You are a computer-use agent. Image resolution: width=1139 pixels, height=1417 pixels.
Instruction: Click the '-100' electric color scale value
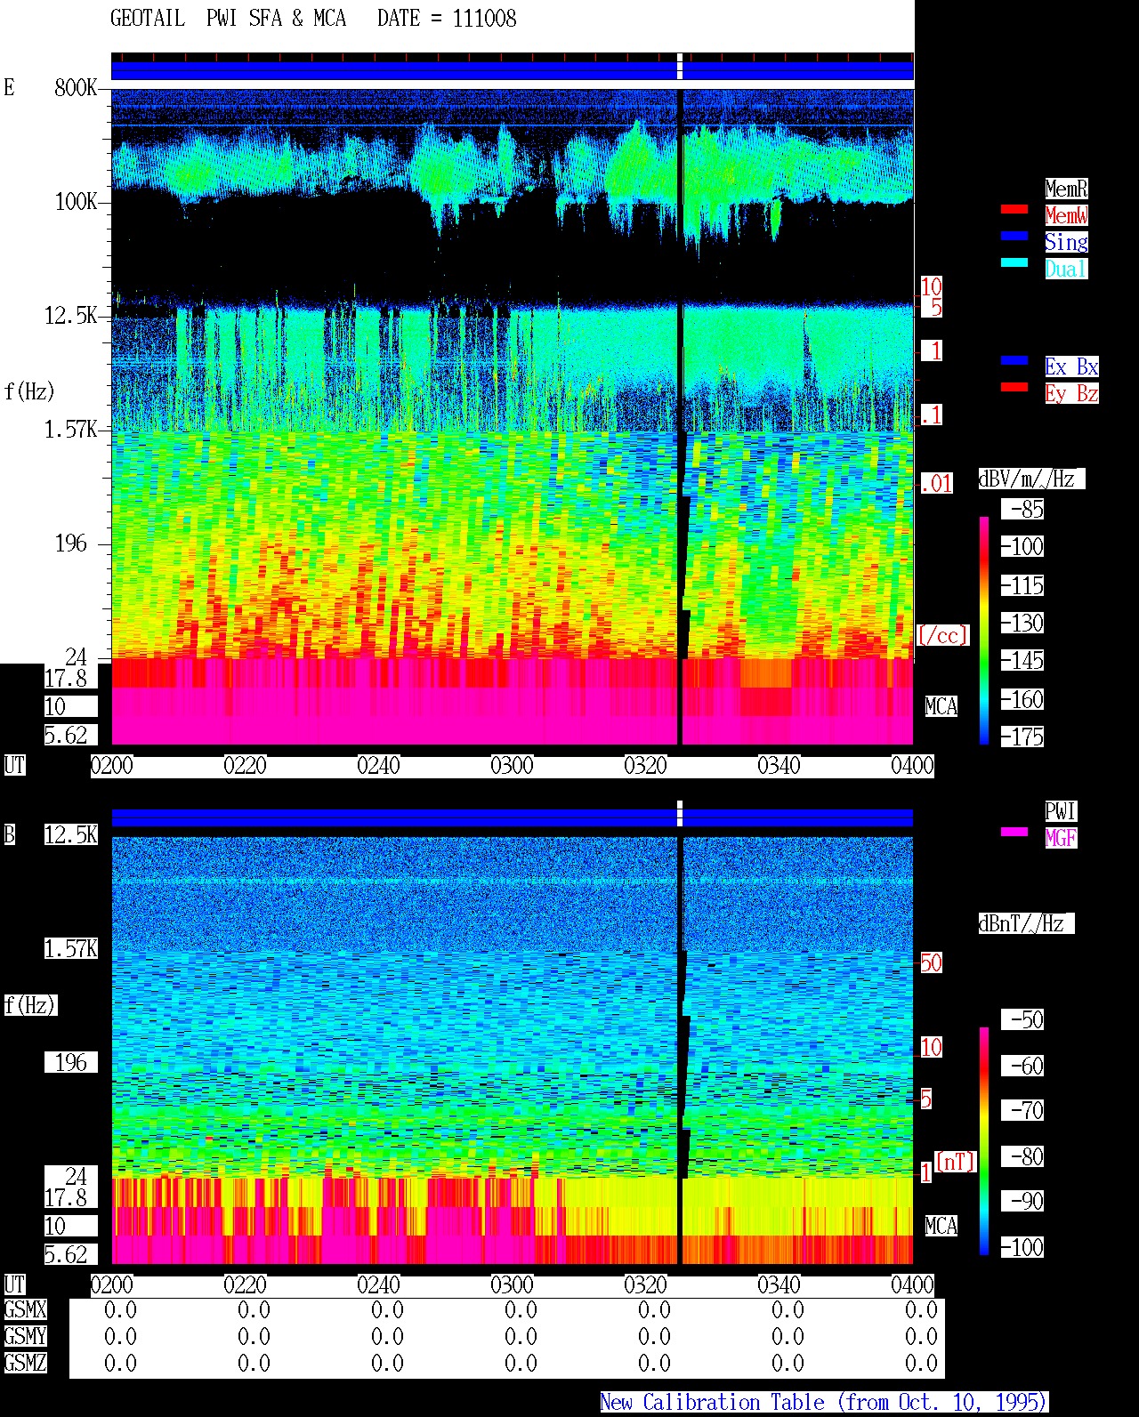click(1022, 546)
